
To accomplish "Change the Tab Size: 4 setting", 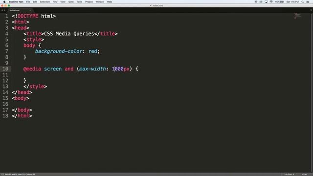I will click(289, 175).
